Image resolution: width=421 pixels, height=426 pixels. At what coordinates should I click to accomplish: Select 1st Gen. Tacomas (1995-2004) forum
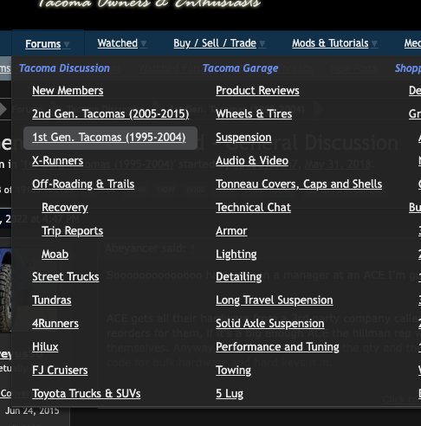coord(109,138)
